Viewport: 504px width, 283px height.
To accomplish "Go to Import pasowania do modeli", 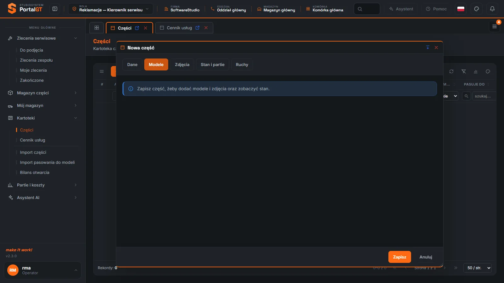I will coord(47,162).
